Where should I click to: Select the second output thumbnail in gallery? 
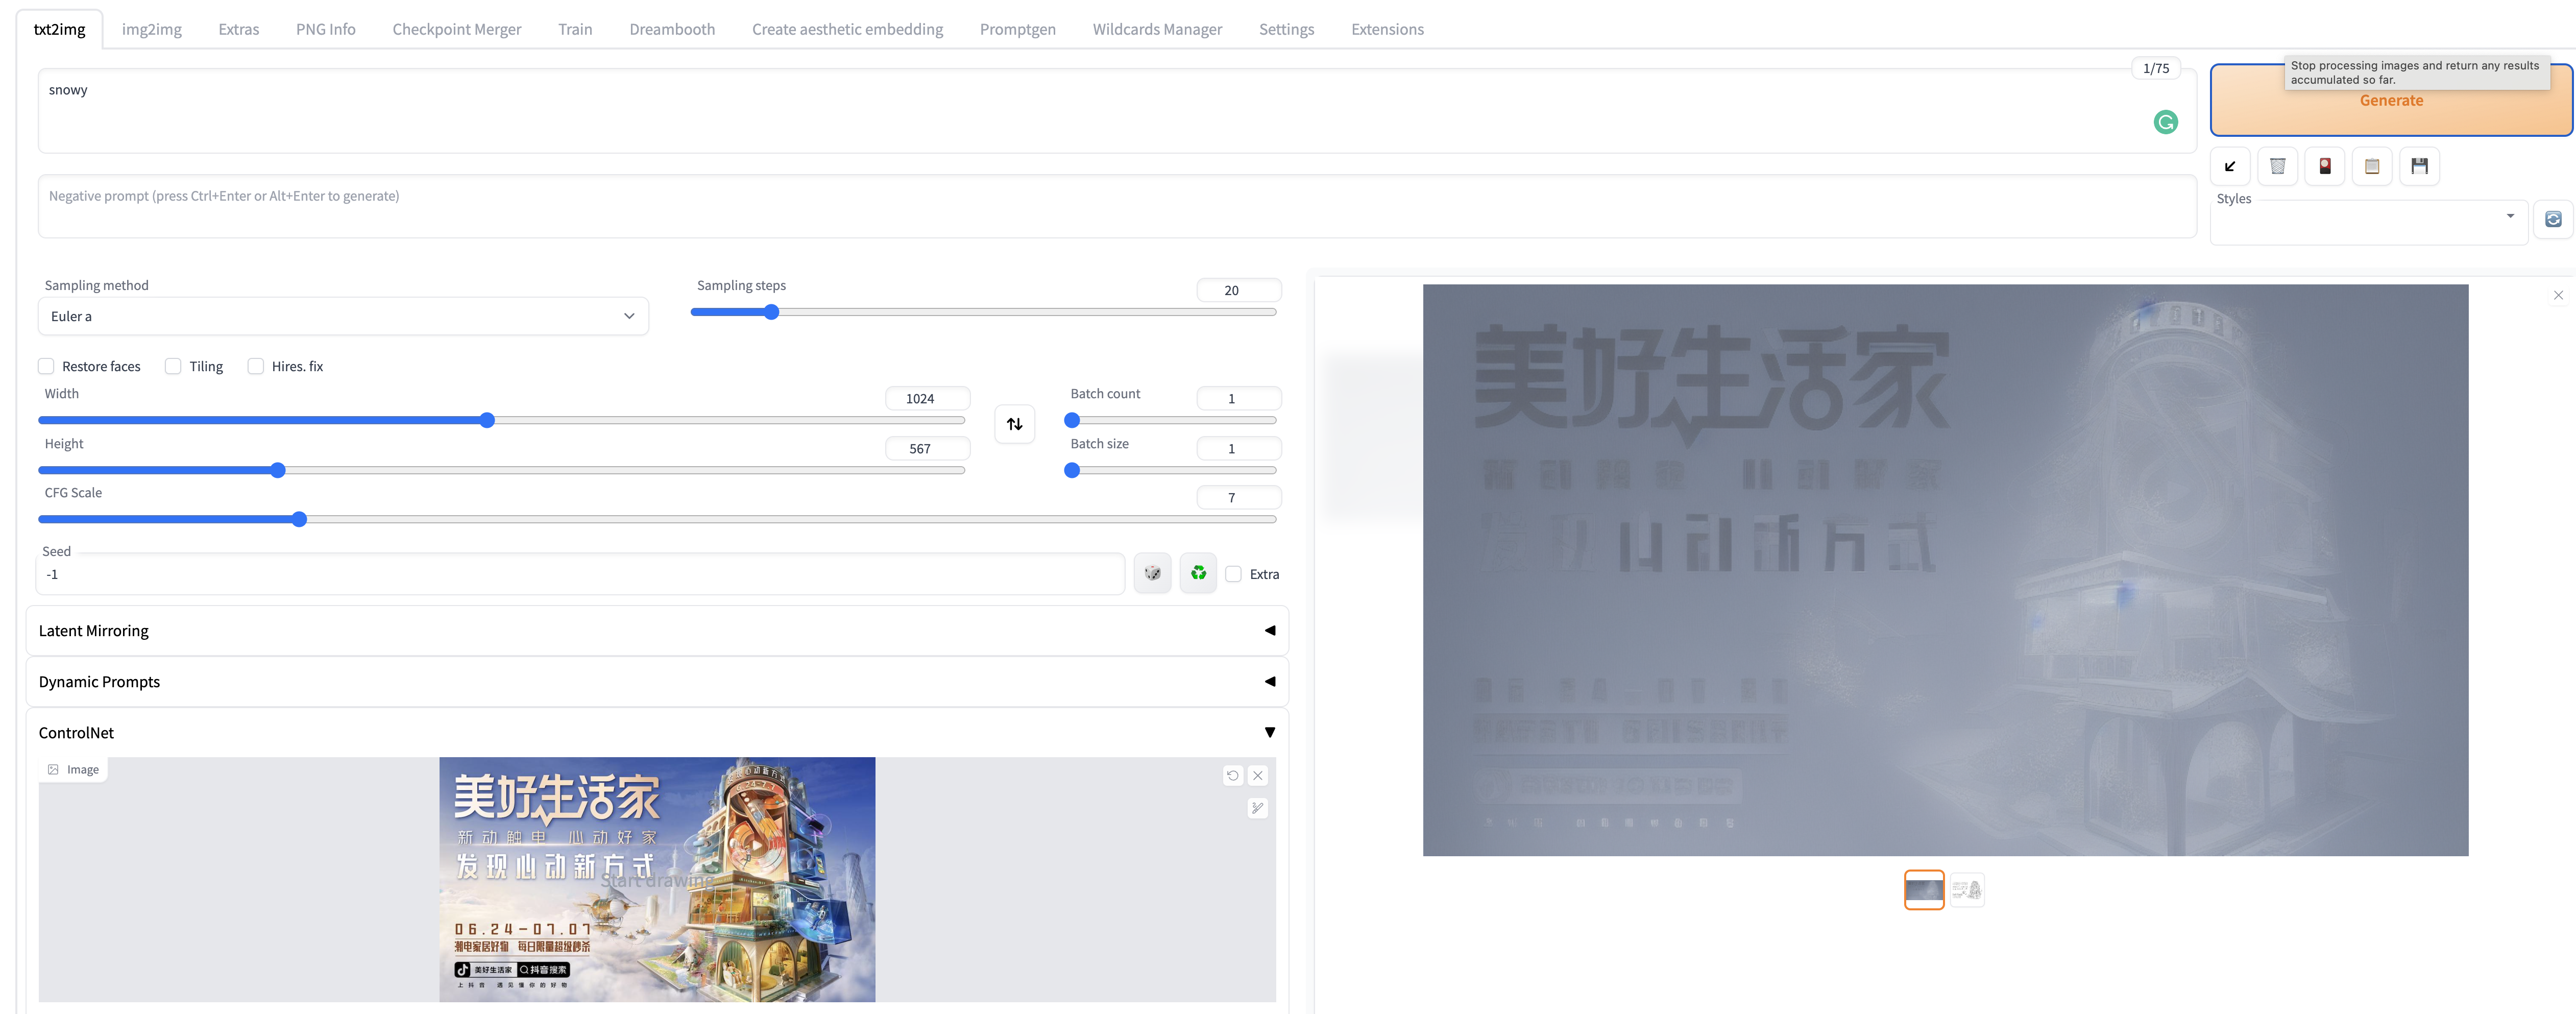click(x=1966, y=889)
